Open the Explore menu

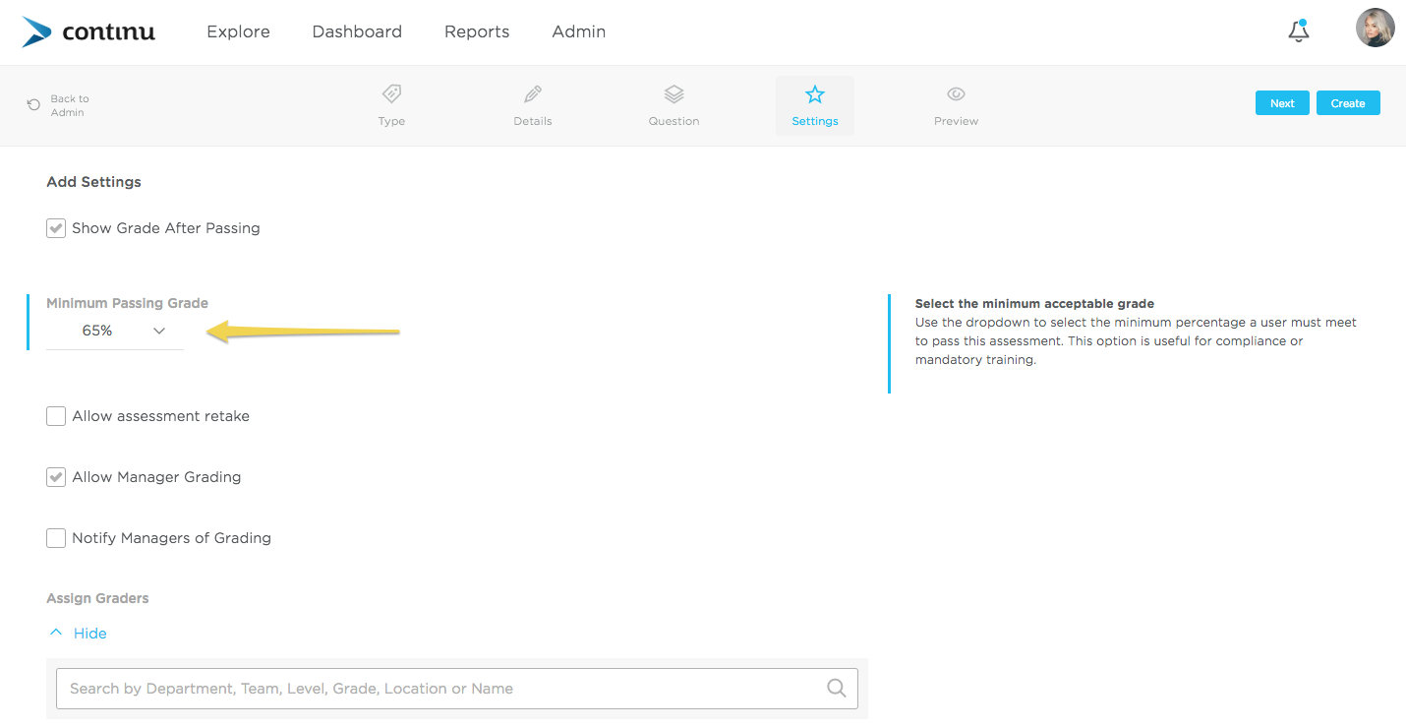tap(238, 31)
